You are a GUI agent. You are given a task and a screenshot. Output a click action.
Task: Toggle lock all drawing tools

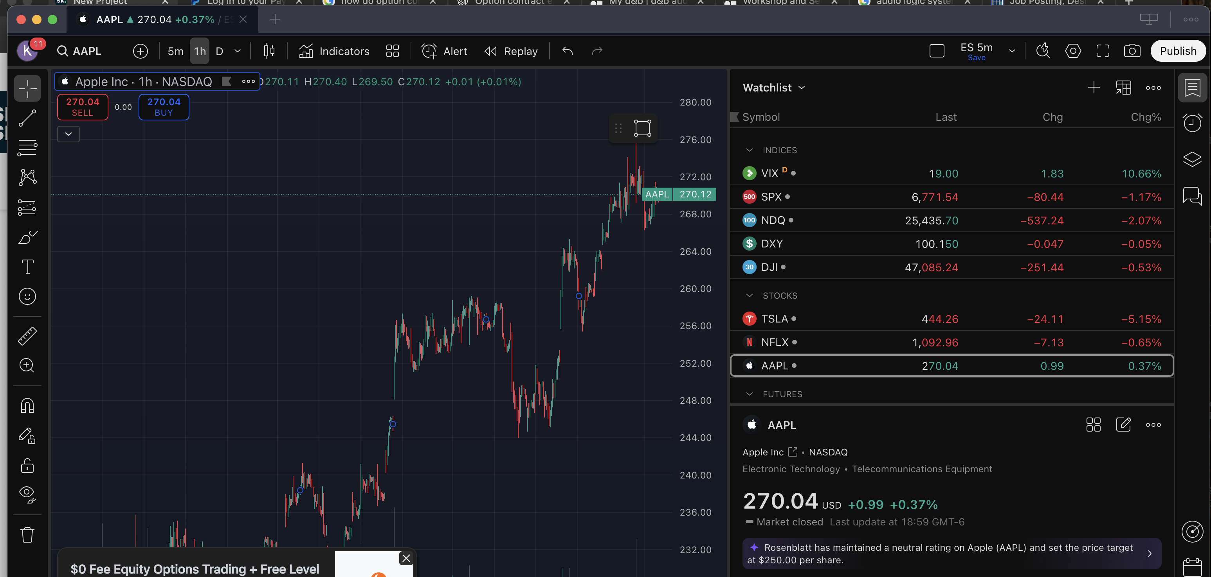(x=27, y=466)
